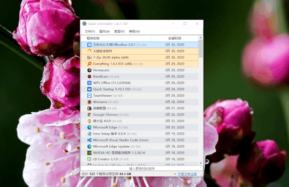Open the 查看(V) menu
Screen dimensions: 289x187
[x=119, y=32]
